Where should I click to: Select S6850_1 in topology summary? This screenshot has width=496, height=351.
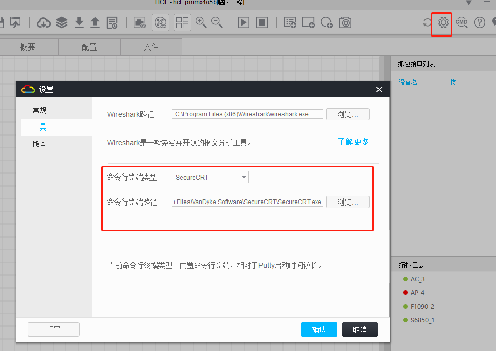(x=422, y=320)
